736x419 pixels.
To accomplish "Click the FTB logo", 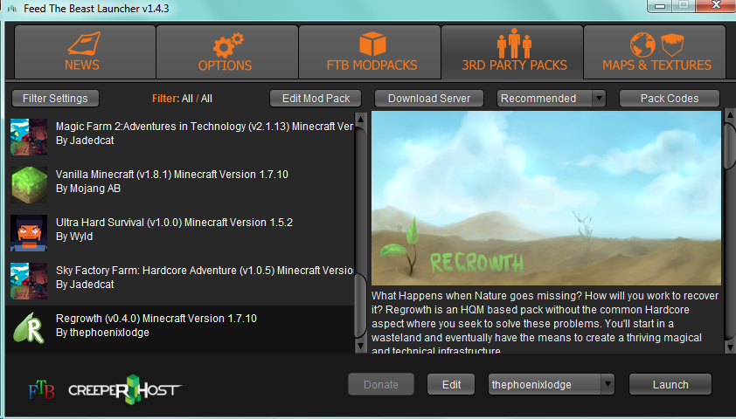I will coord(41,390).
